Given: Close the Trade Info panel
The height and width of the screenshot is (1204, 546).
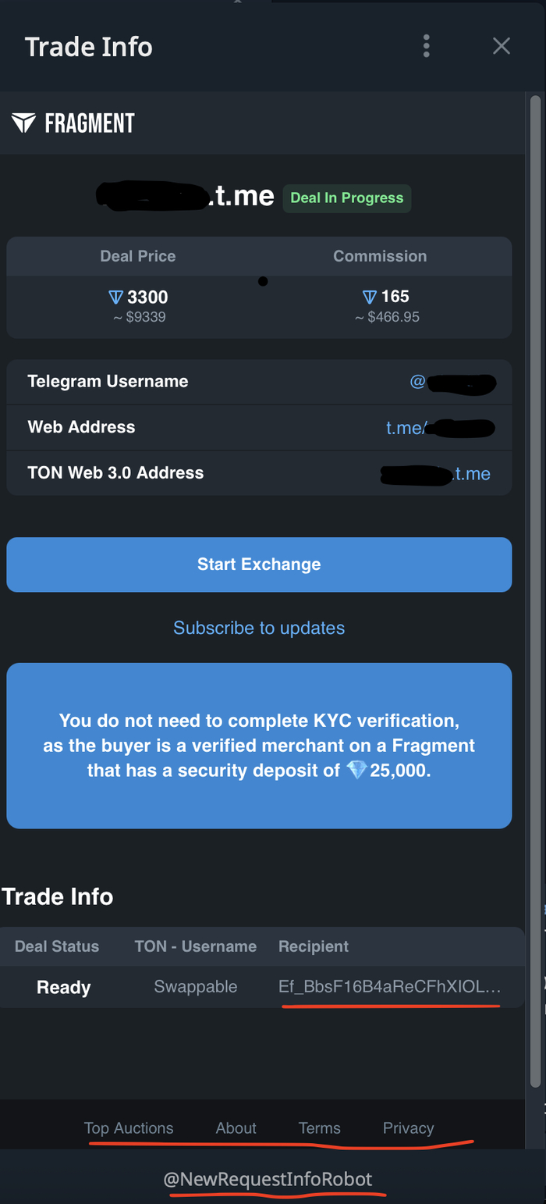Looking at the screenshot, I should [x=501, y=46].
